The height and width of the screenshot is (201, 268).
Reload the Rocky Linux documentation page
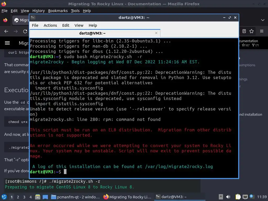[x=25, y=31]
